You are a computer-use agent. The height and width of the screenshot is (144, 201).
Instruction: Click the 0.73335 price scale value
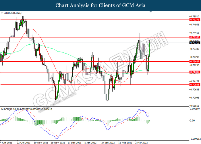195,49
